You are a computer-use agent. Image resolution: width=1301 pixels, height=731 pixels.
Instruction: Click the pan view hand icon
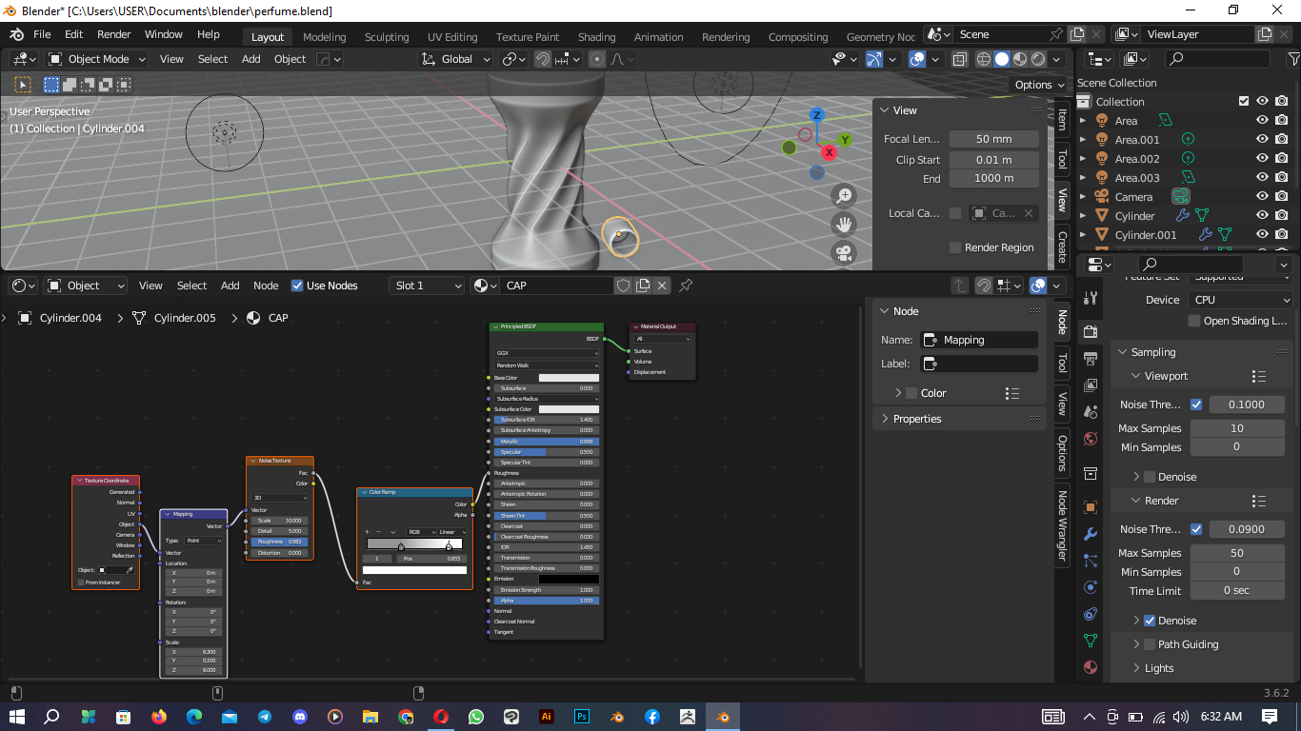(844, 225)
